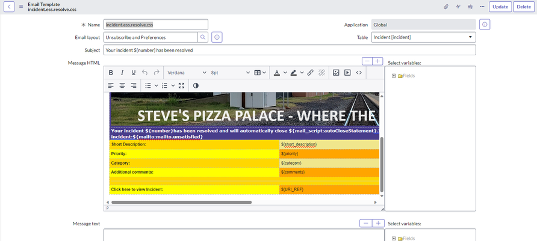Open attachments via the paperclip icon
Screen dimensions: 537x241
[x=446, y=7]
